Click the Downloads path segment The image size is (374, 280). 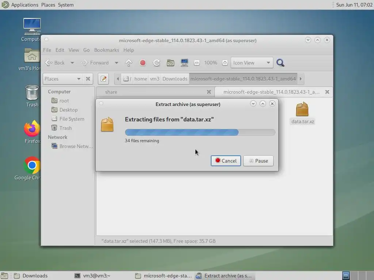(175, 79)
